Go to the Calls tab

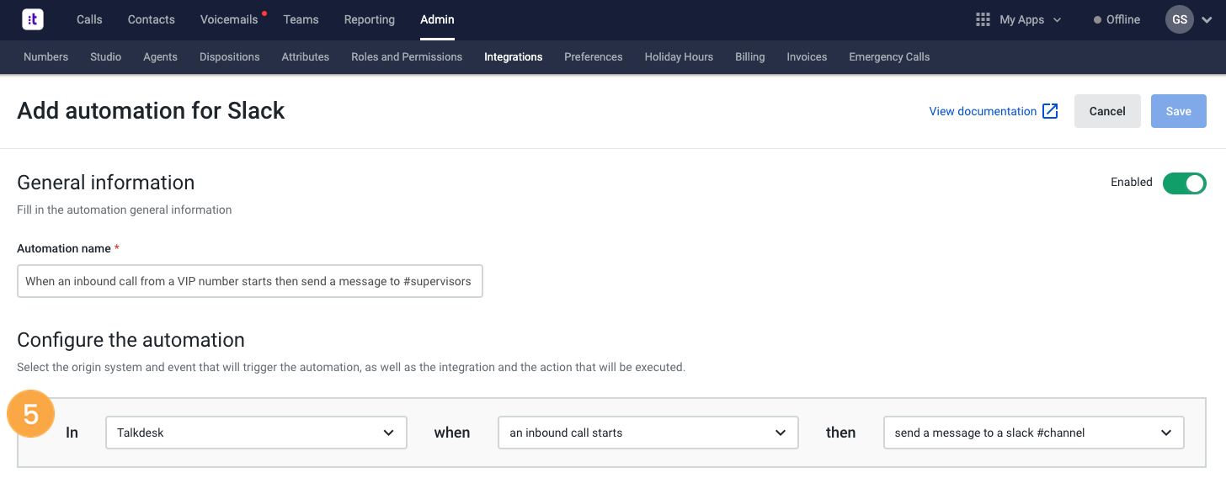89,19
